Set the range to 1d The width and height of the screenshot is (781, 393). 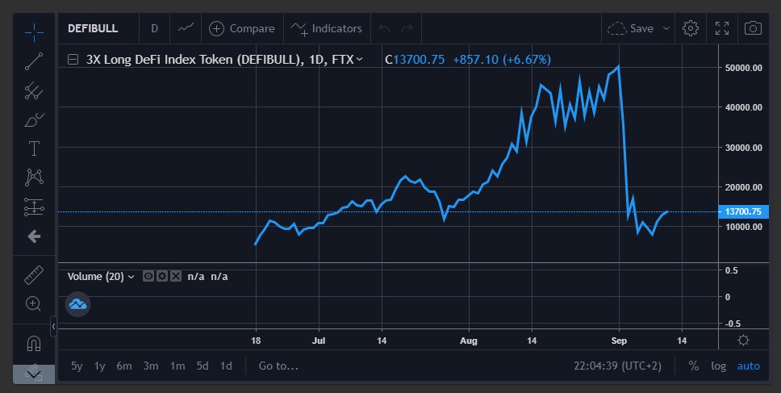[x=226, y=366]
